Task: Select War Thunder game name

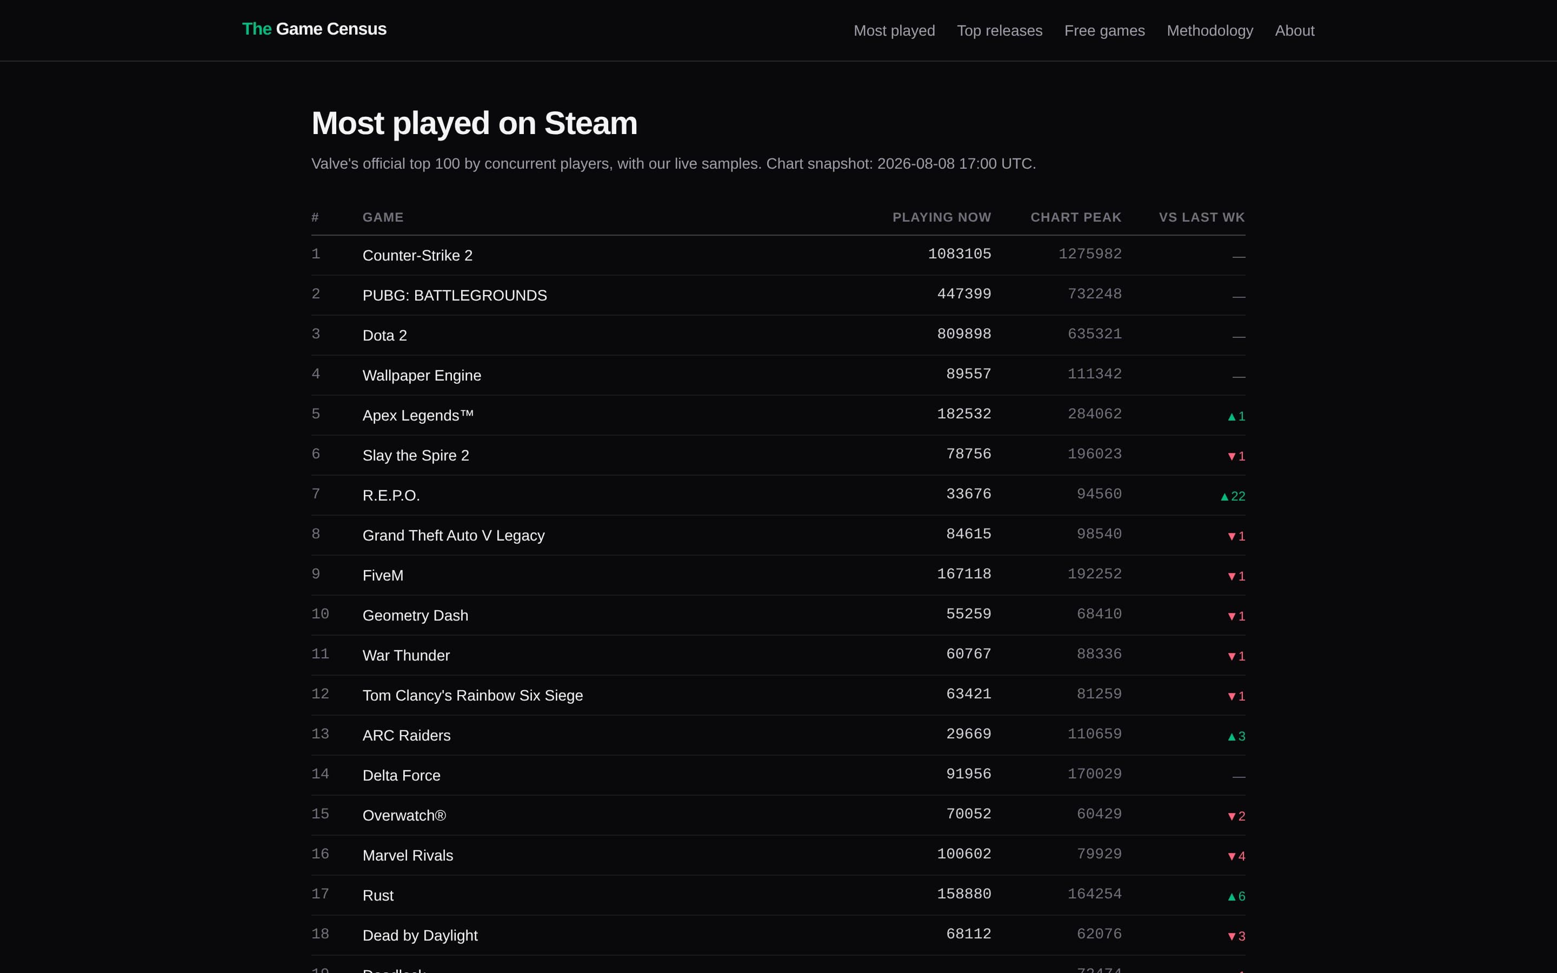Action: coord(406,655)
